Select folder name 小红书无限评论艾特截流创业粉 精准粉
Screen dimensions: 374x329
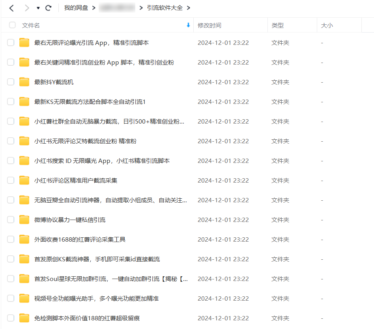point(85,141)
